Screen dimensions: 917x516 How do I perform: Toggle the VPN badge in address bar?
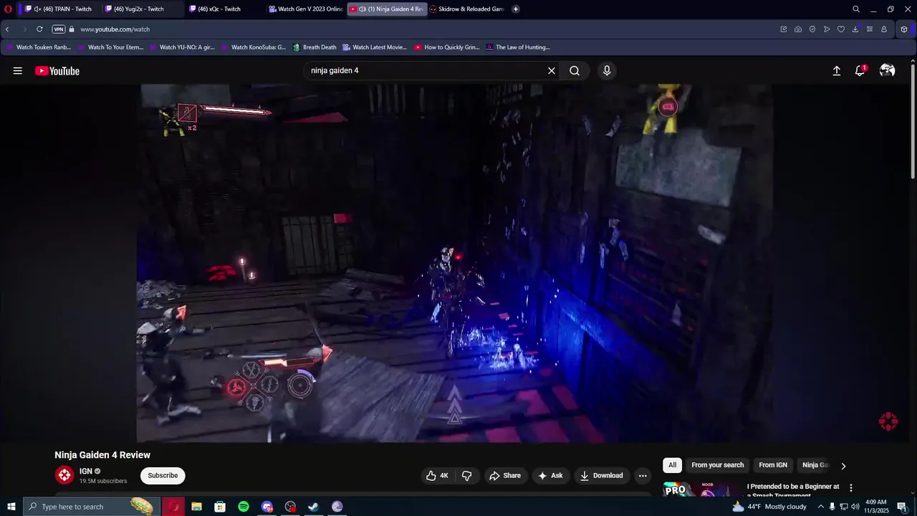[x=59, y=29]
